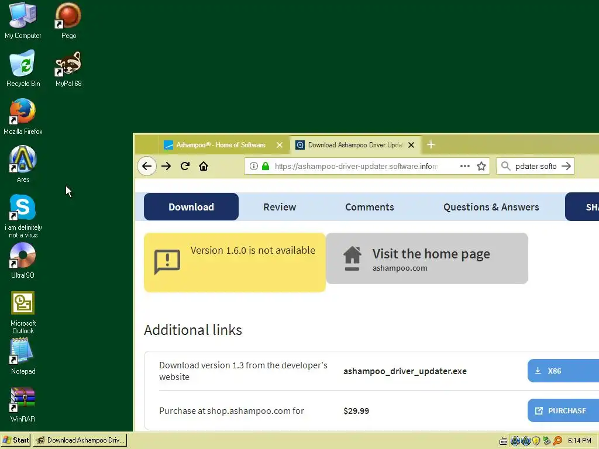Image resolution: width=599 pixels, height=449 pixels.
Task: Click the search magnifier icon in search box
Action: [x=506, y=166]
